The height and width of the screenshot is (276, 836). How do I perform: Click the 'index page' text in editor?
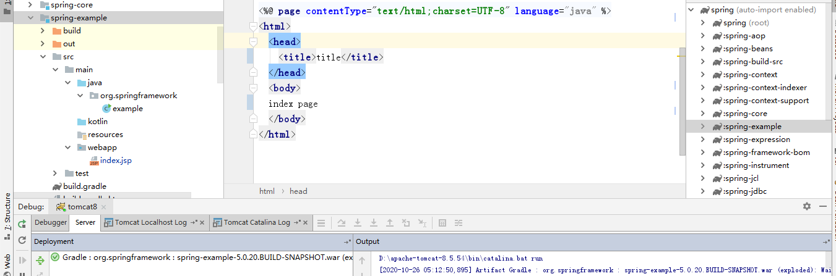pos(293,104)
